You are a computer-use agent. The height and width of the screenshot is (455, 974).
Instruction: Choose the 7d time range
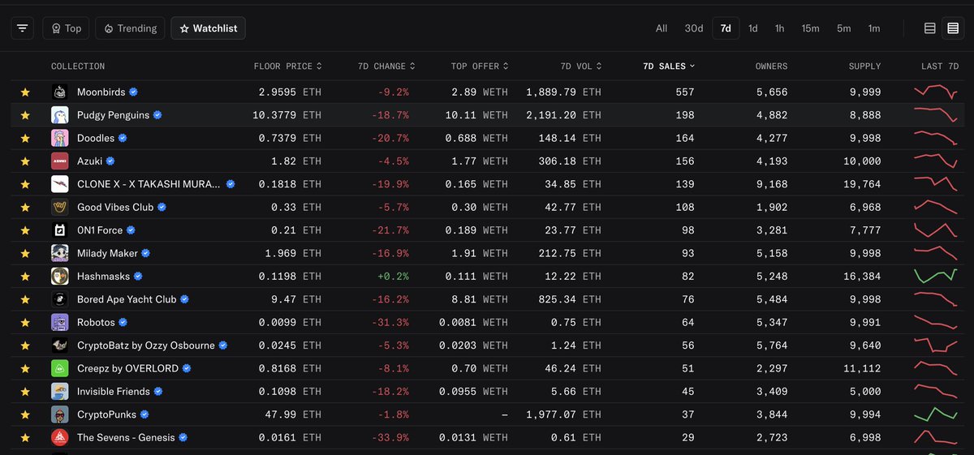[726, 28]
